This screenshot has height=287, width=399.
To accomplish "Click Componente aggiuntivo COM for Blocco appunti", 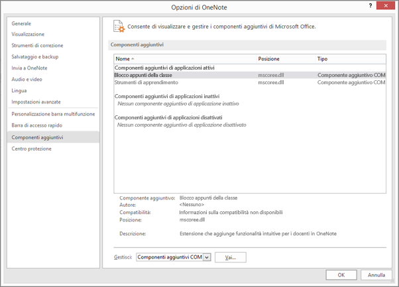I will pyautogui.click(x=351, y=75).
